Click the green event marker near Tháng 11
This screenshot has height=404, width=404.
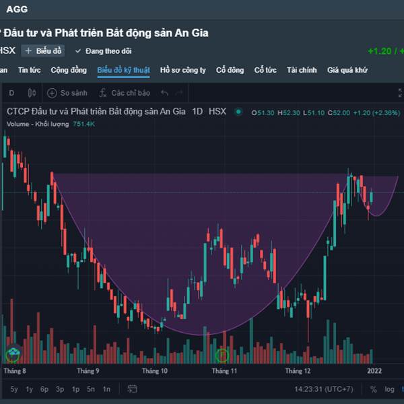pyautogui.click(x=222, y=356)
